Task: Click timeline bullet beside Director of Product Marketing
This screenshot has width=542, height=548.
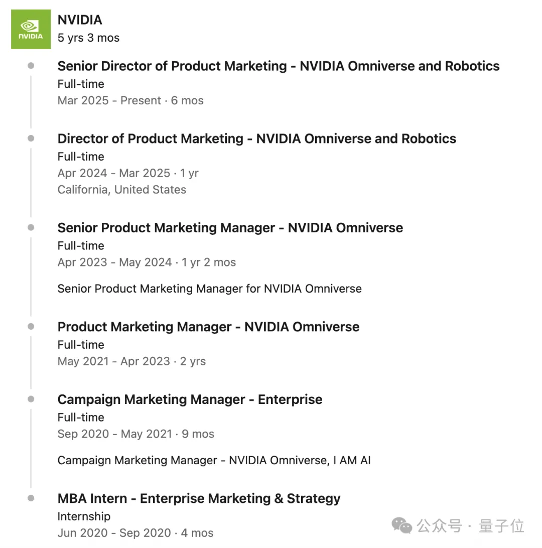Action: [x=31, y=139]
